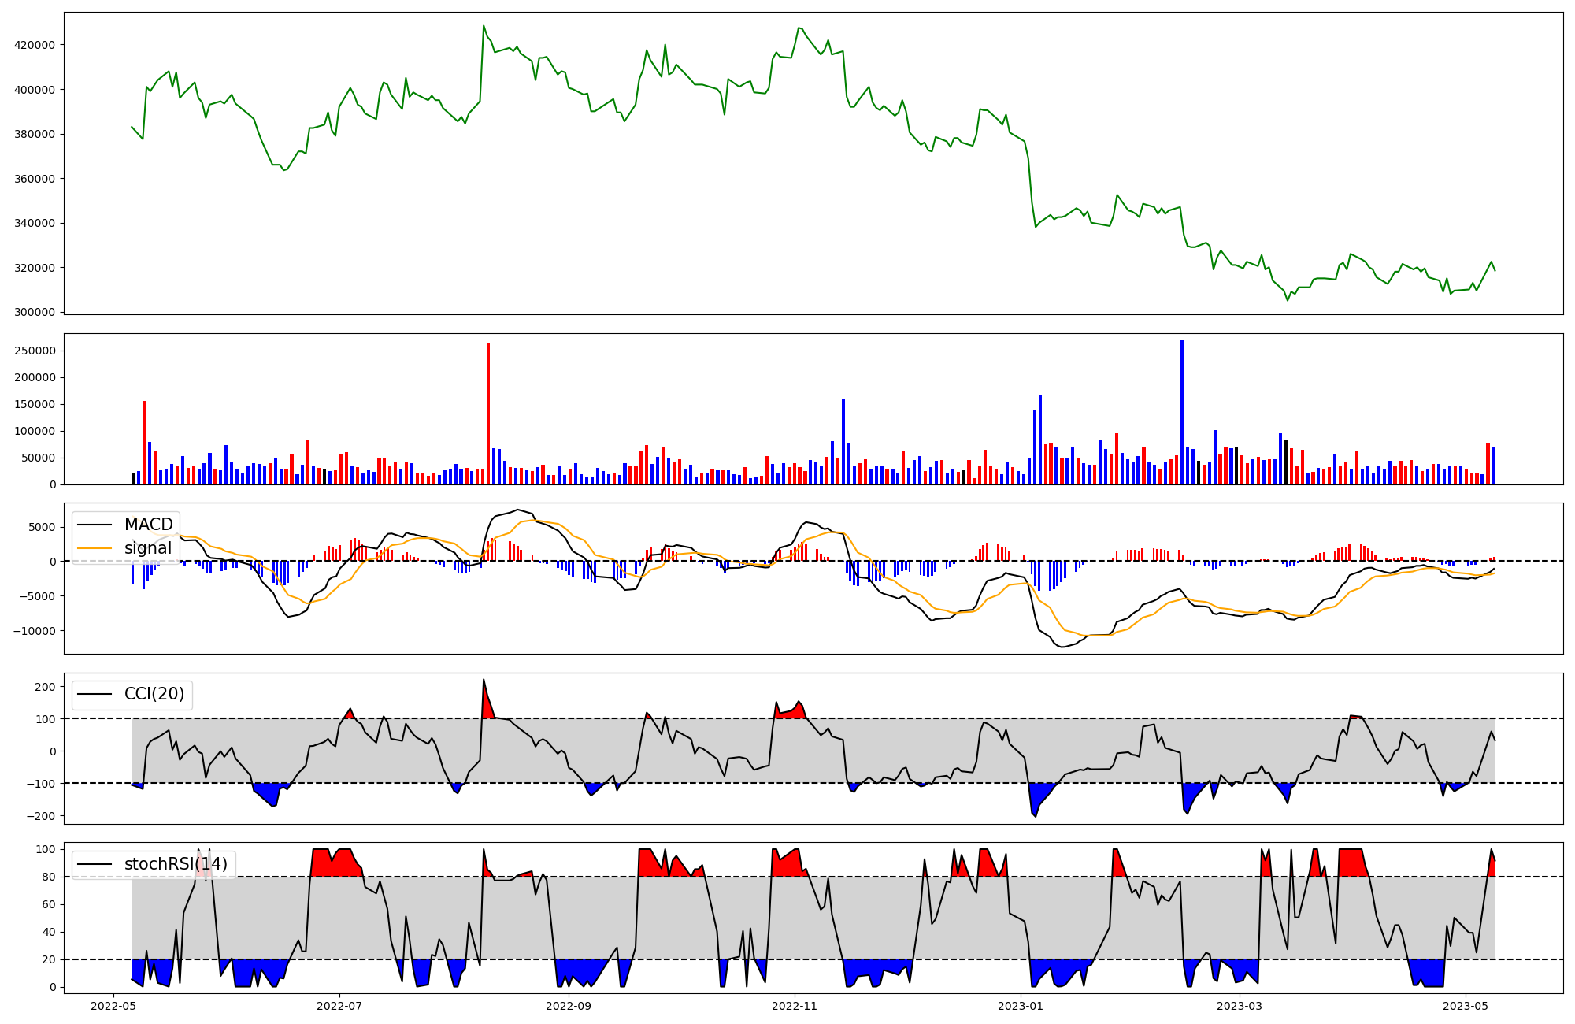1575x1024 pixels.
Task: Click the 2023-01 date tick label
Action: tap(1021, 1006)
